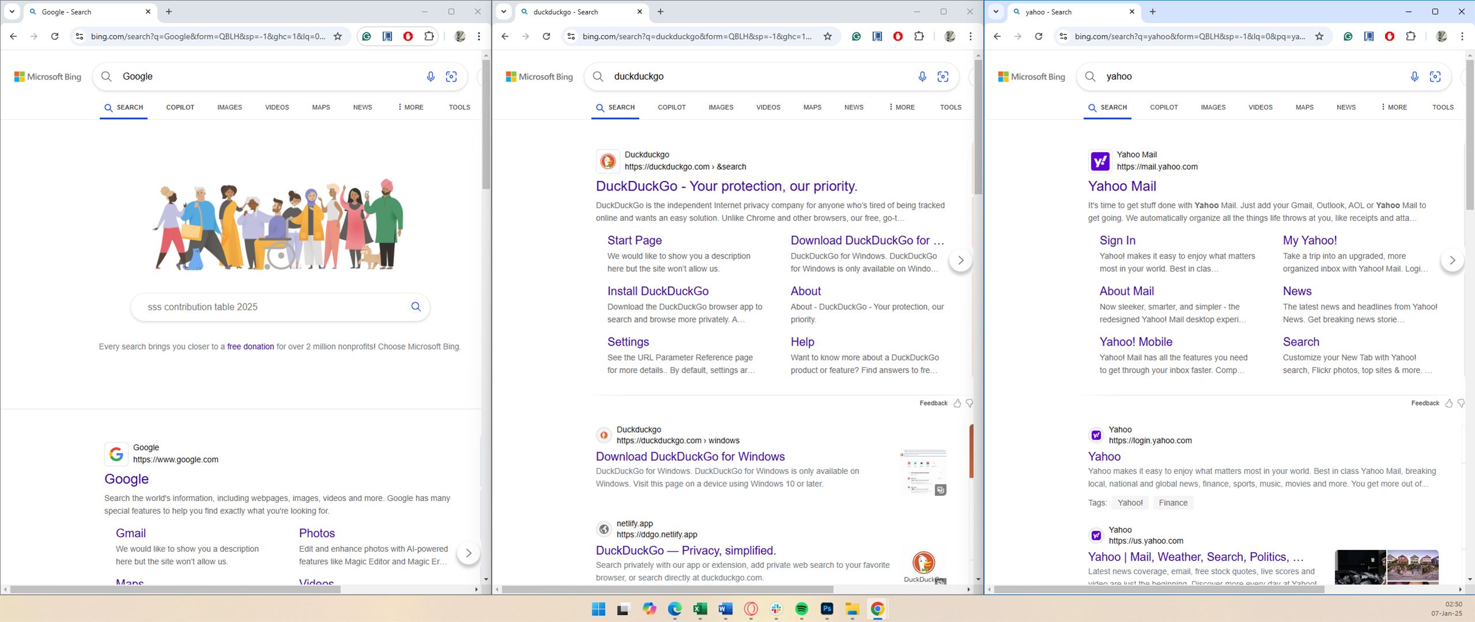
Task: Open 'My Yahoo!' sitelink
Action: tap(1310, 241)
